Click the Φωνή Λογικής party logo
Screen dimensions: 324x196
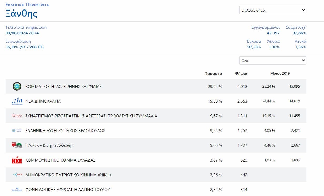(17, 189)
